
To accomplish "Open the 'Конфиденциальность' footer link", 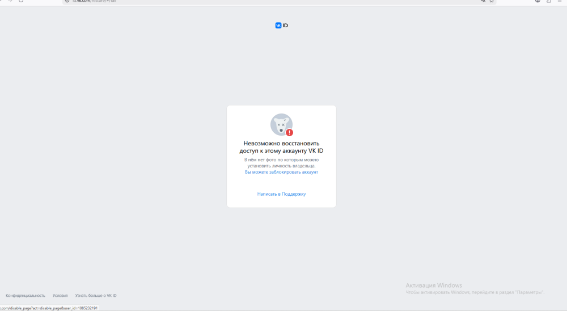I will tap(26, 296).
